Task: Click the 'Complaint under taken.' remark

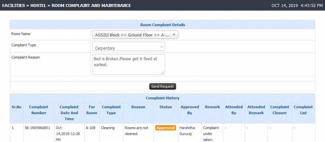Action: coord(211,134)
